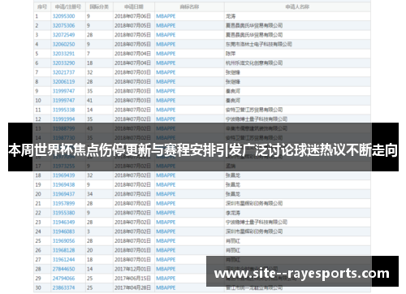Click the 申请人名称 column header
Image resolution: width=406 pixels, height=294 pixels.
tap(297, 6)
